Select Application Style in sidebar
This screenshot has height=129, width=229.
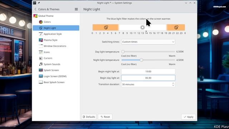[56, 34]
